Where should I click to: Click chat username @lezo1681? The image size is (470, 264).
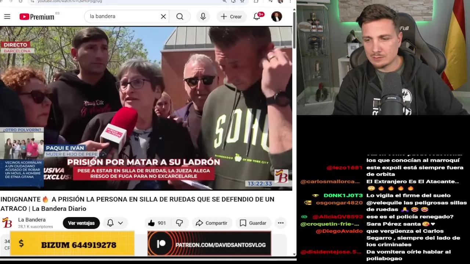pos(344,168)
